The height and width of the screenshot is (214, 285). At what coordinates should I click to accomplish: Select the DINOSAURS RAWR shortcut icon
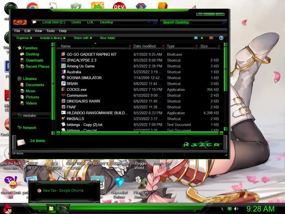tap(63, 101)
